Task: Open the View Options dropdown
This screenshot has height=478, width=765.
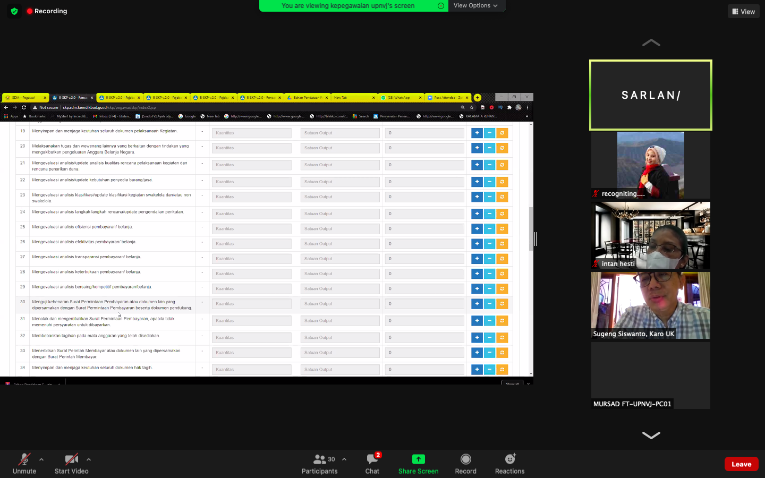Action: pos(476,6)
